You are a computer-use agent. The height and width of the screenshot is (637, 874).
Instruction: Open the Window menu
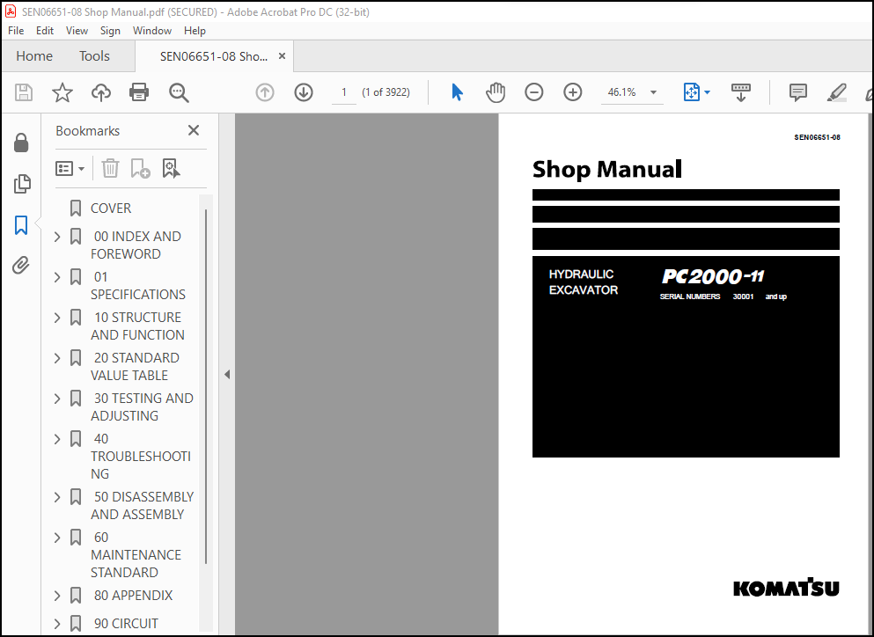tap(151, 31)
